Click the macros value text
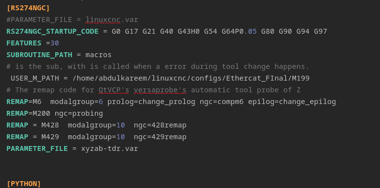The width and height of the screenshot is (380, 188). click(x=98, y=55)
